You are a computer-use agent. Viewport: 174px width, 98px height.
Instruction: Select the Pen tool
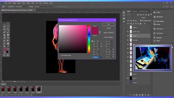[x=4, y=41]
